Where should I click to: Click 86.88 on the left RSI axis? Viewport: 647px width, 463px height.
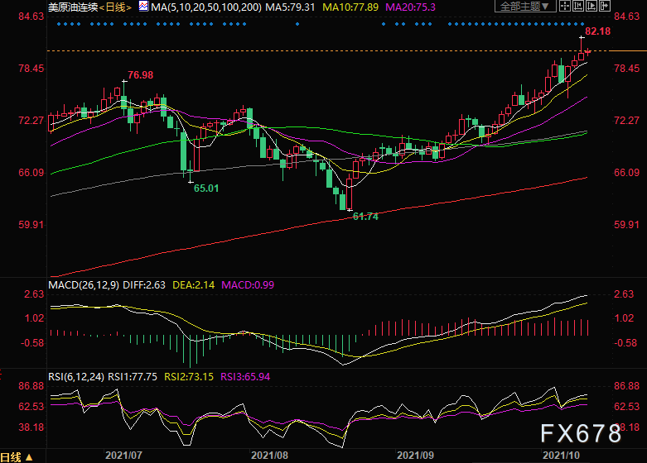pos(31,386)
